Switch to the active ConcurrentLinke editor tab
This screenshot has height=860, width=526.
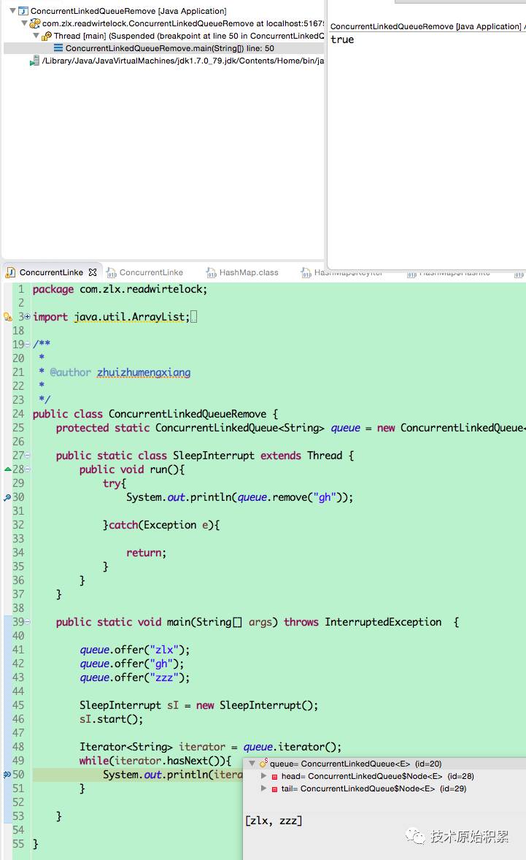tap(52, 272)
